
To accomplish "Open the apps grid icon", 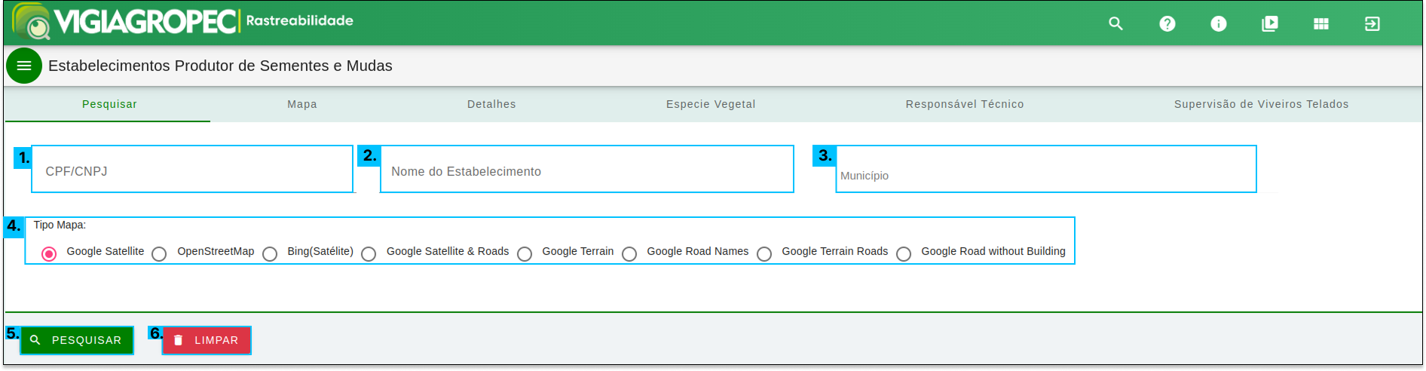I will [1320, 23].
